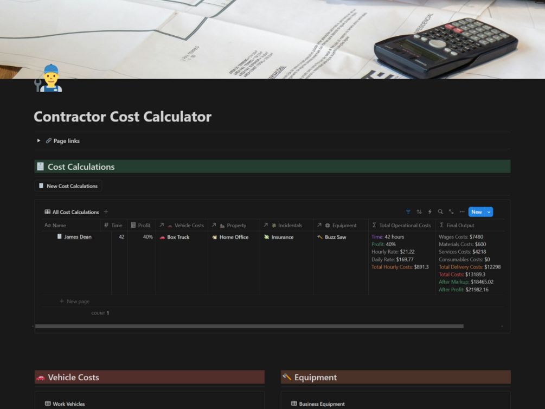Click the Wages Costs: $7480 text
545x409 pixels.
461,237
